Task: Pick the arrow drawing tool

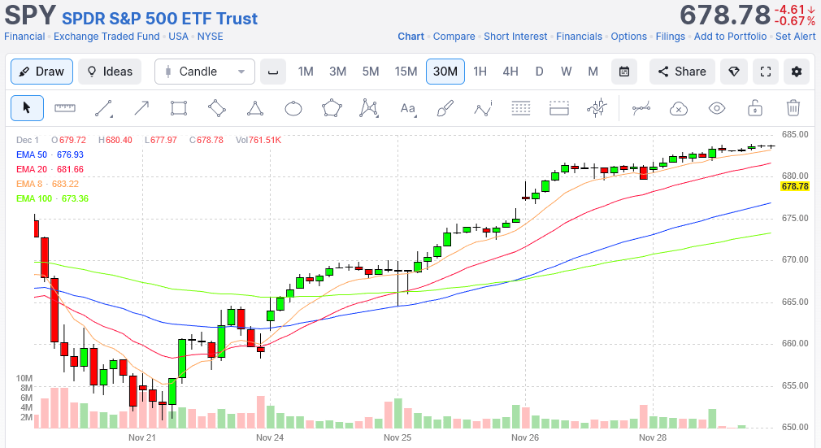Action: pyautogui.click(x=141, y=108)
